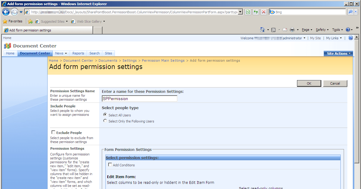Click the Refresh page icon

(256, 12)
